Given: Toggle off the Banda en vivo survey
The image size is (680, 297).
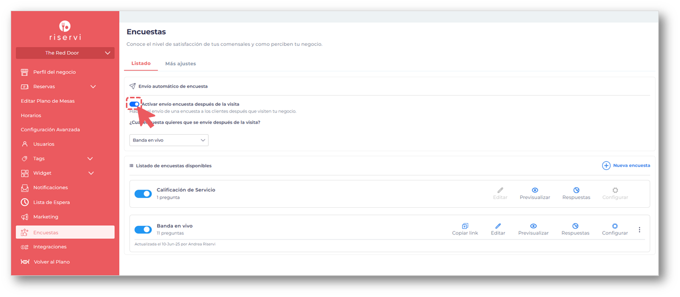Looking at the screenshot, I should [143, 229].
